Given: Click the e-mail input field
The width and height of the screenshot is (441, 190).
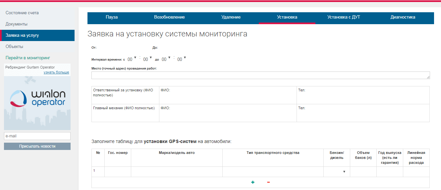Looking at the screenshot, I should 37,136.
